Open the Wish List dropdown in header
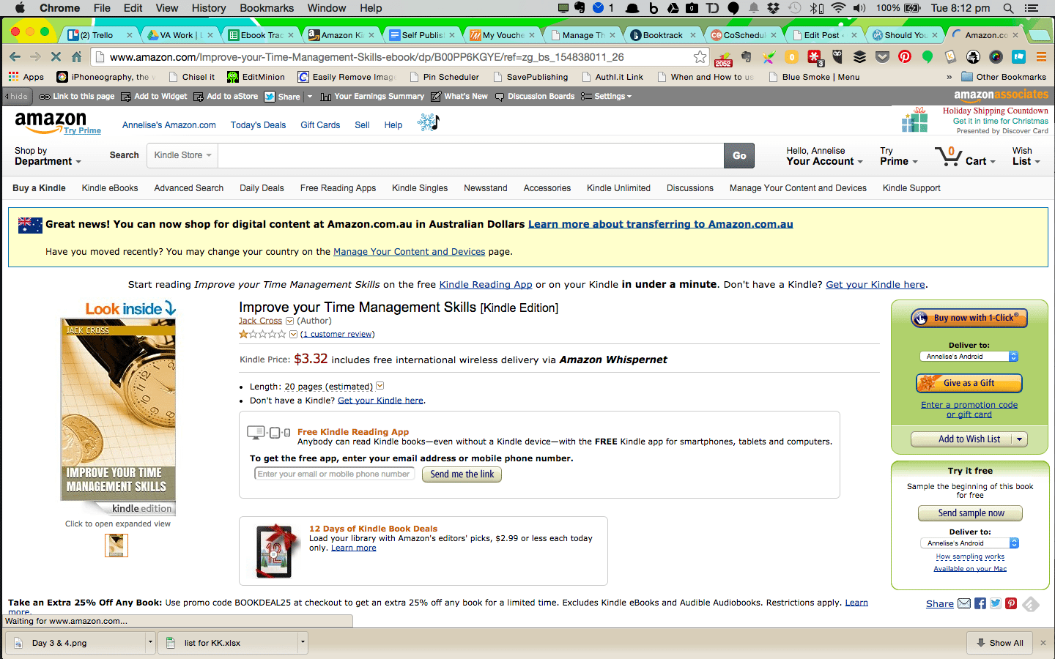The height and width of the screenshot is (659, 1055). coord(1026,156)
